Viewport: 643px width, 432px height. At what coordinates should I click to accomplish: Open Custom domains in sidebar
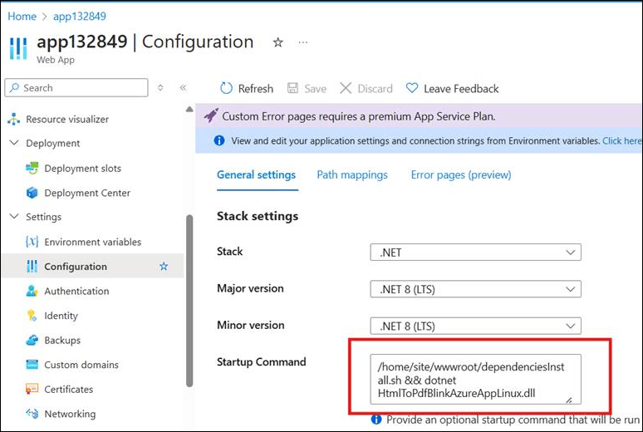pyautogui.click(x=81, y=365)
